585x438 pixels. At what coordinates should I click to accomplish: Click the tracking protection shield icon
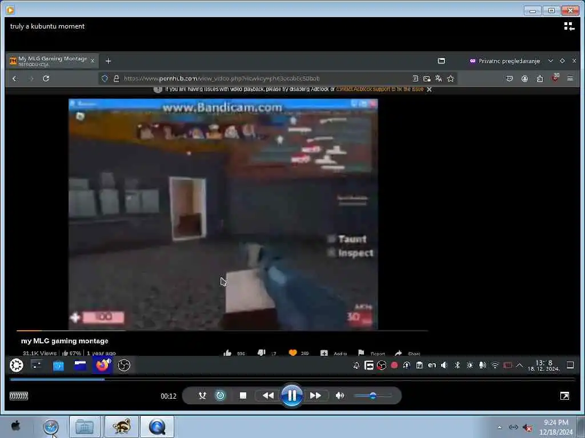105,79
